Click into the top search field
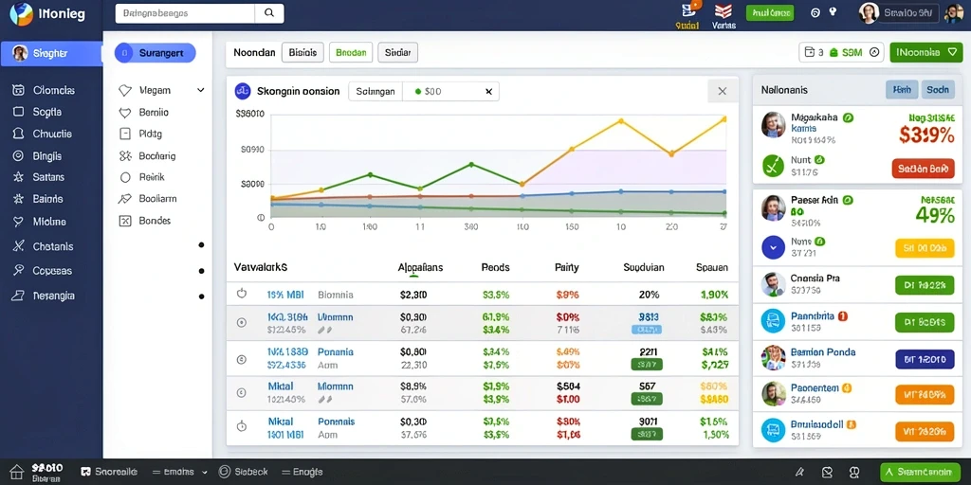This screenshot has width=971, height=485. [x=185, y=13]
